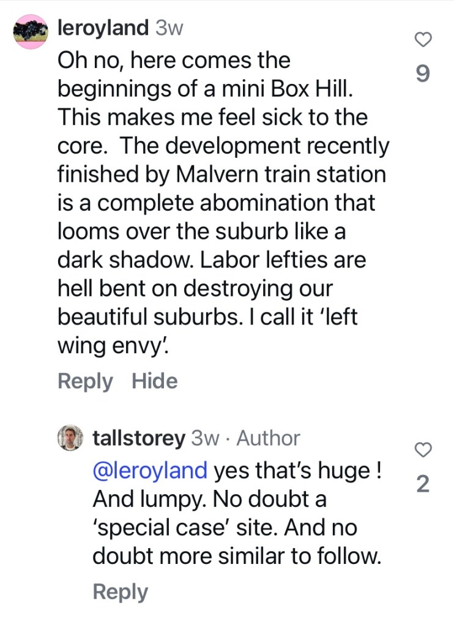
Task: Like tallstorey's reply with the heart icon
Action: tap(423, 451)
